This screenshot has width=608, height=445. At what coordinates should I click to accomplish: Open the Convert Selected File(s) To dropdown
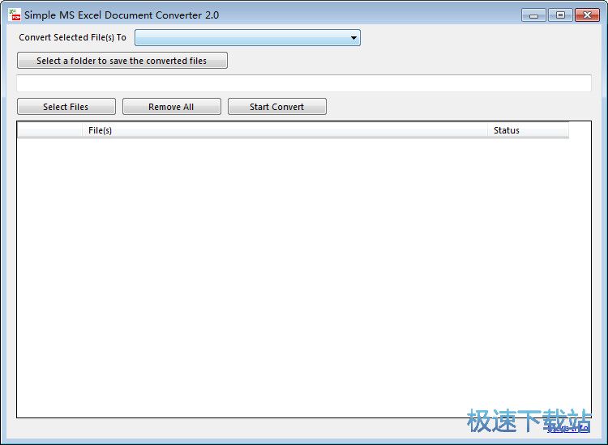pyautogui.click(x=247, y=38)
